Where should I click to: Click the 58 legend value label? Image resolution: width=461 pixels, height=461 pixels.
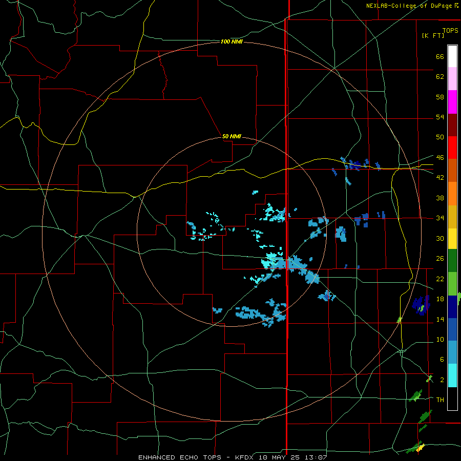click(440, 97)
